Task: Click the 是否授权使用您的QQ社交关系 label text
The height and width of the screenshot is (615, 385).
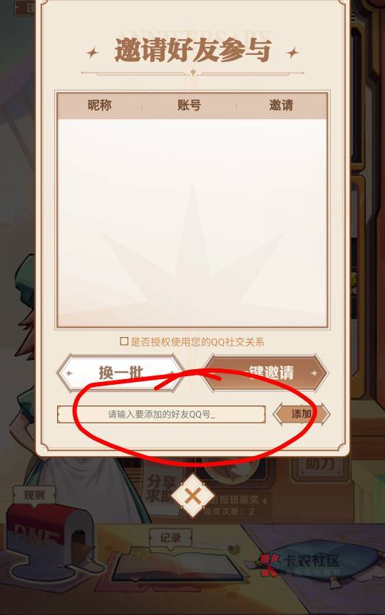Action: 197,342
